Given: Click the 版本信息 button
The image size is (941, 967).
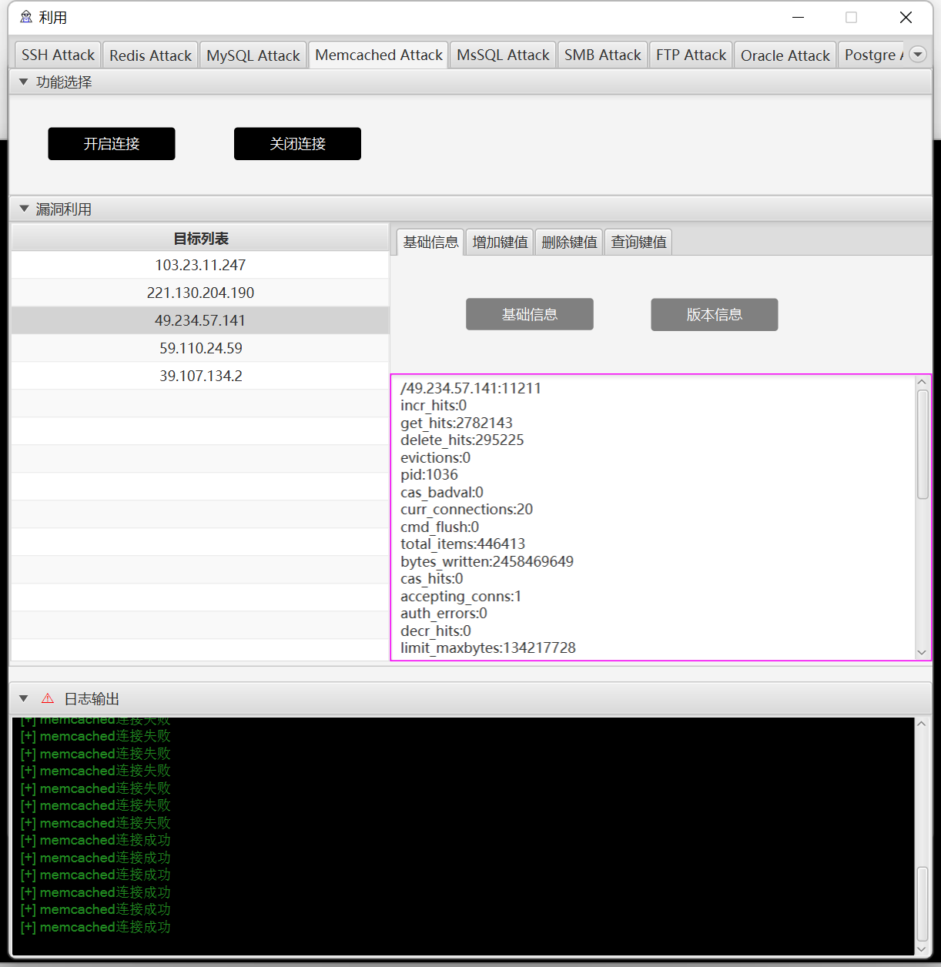Looking at the screenshot, I should click(x=714, y=314).
